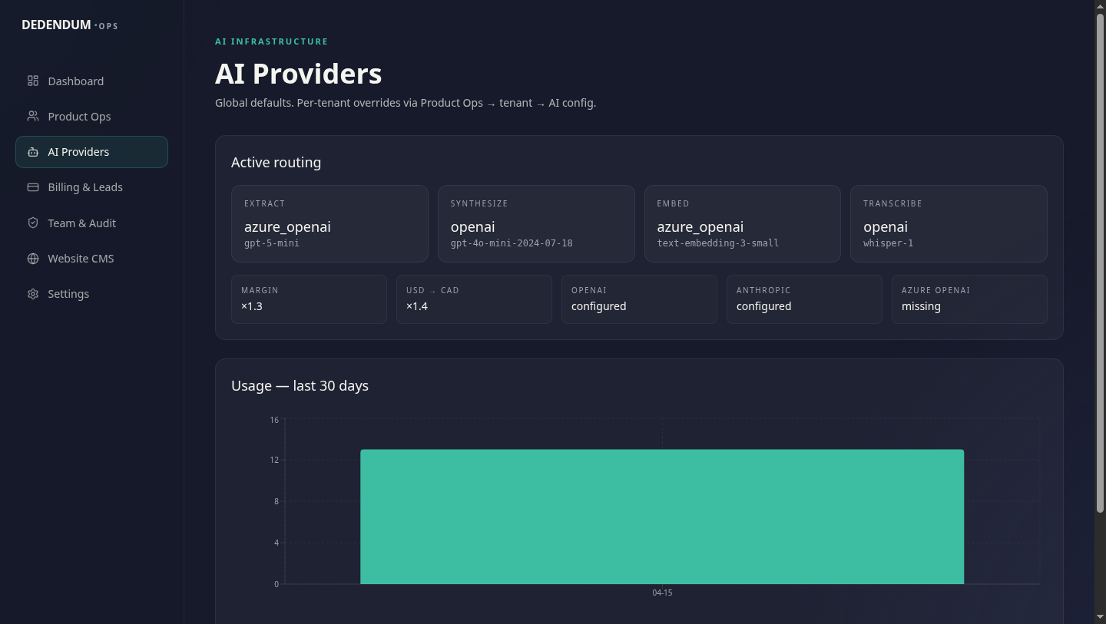Click the Active routing heading
Screen dimensions: 1106x624
click(276, 163)
